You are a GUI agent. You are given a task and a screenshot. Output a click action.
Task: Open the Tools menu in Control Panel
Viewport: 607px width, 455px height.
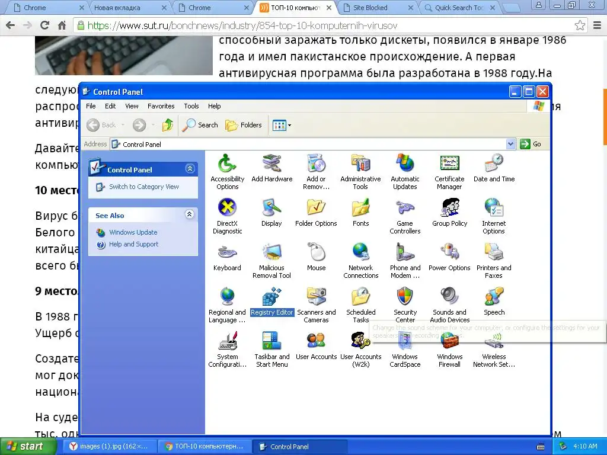click(x=191, y=106)
